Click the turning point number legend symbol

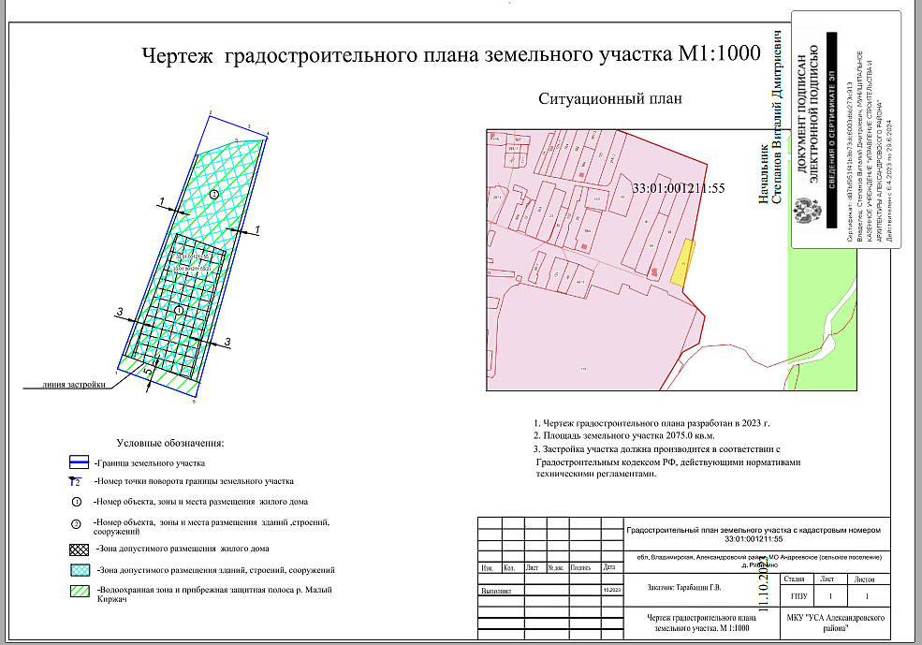coord(75,481)
